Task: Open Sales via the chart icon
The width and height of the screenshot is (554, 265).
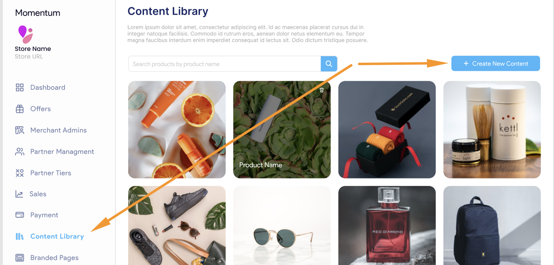Action: tap(19, 194)
